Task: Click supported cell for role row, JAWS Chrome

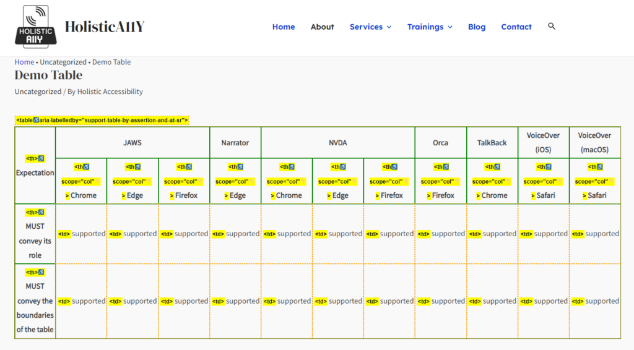Action: tap(81, 234)
